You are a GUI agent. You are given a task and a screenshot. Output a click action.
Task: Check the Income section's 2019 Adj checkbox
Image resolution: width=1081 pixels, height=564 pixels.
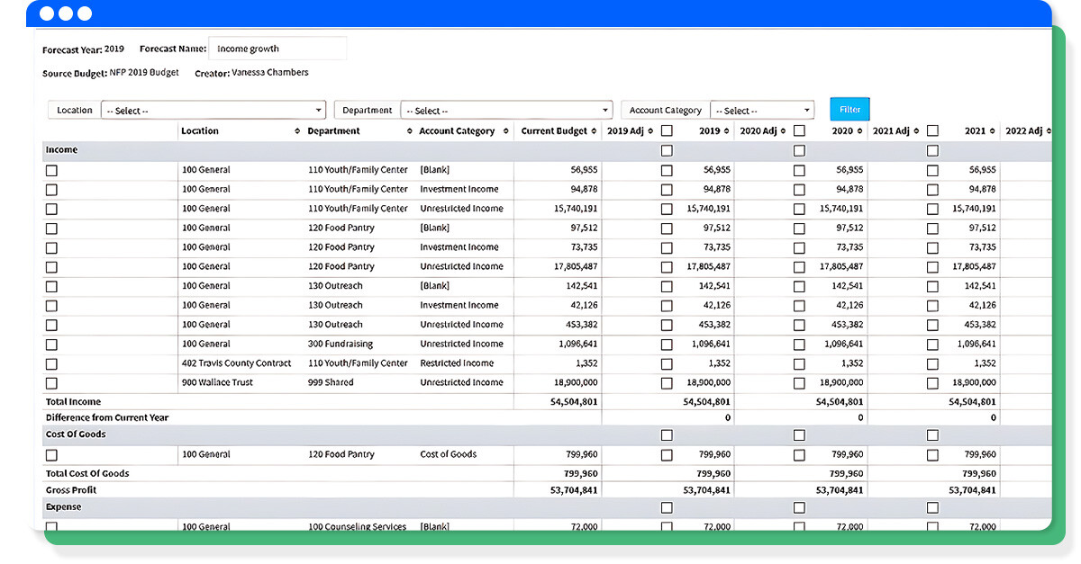pos(667,150)
